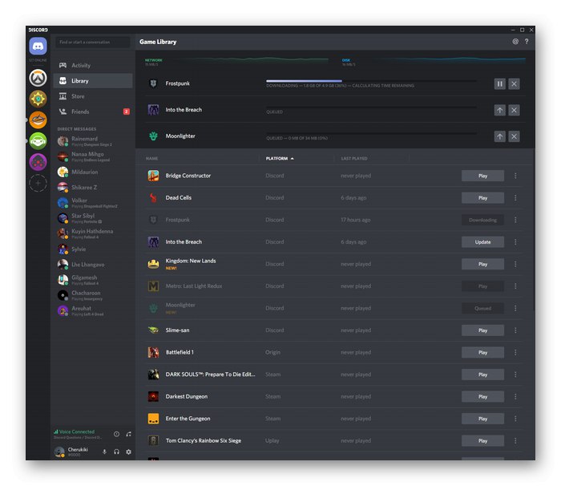This screenshot has height=486, width=561.
Task: Click the Frostpunk download progress bar
Action: point(371,81)
